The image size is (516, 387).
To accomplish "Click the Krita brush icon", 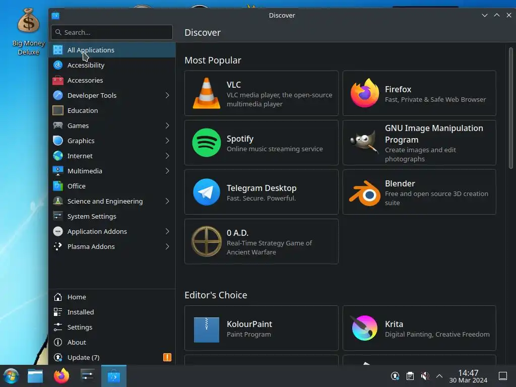I will pos(364,328).
